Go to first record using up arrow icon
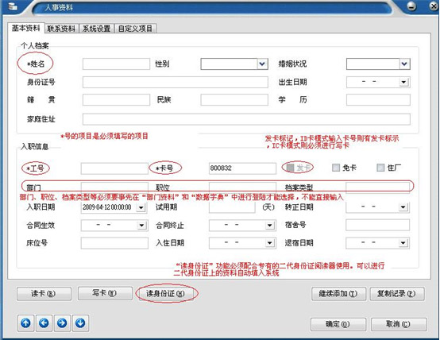This screenshot has height=340, width=440. pos(26,323)
